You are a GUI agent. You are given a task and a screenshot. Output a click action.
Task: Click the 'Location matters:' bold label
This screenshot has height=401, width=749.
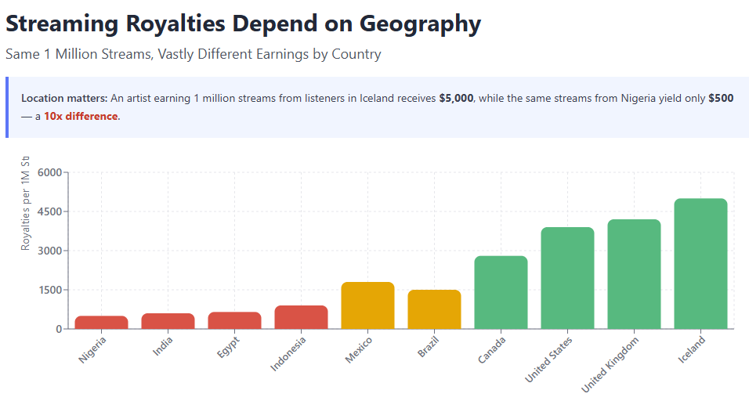[64, 99]
